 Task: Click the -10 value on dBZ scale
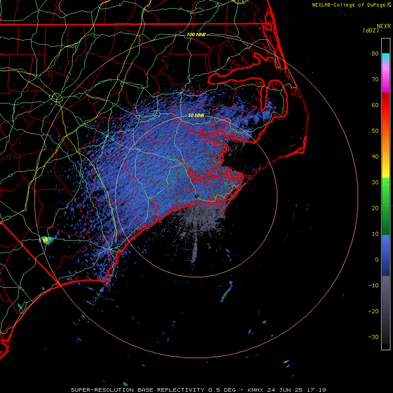click(373, 286)
